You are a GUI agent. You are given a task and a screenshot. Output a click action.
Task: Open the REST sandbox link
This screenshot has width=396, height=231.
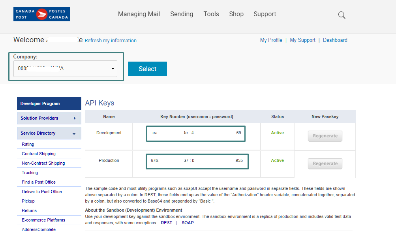tap(167, 223)
